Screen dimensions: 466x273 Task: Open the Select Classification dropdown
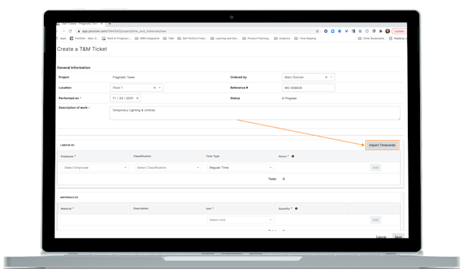tap(168, 168)
